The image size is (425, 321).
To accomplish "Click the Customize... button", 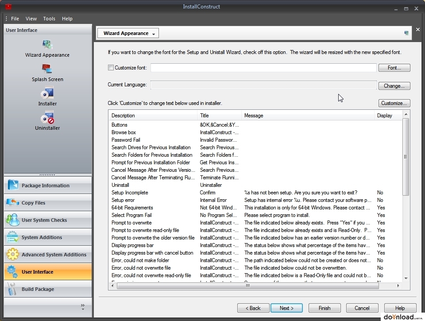I will click(394, 103).
